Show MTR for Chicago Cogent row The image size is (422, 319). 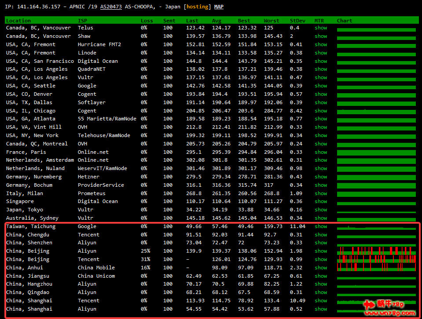[x=321, y=111]
